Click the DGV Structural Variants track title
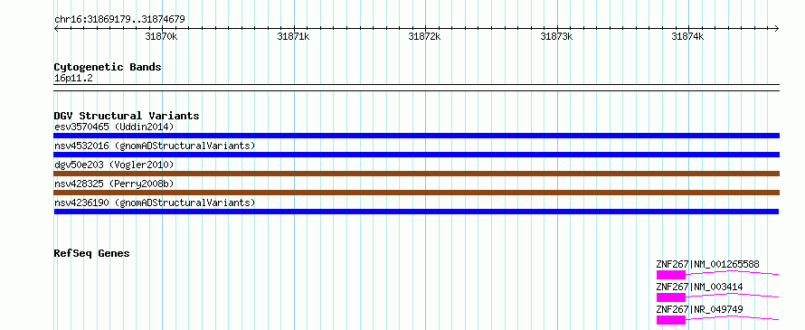Screen dimensions: 805x330 tap(127, 116)
